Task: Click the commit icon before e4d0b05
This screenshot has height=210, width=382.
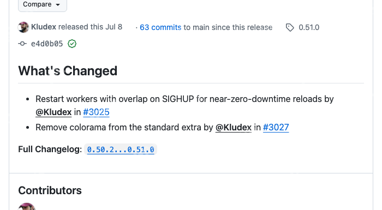Action: [x=22, y=44]
